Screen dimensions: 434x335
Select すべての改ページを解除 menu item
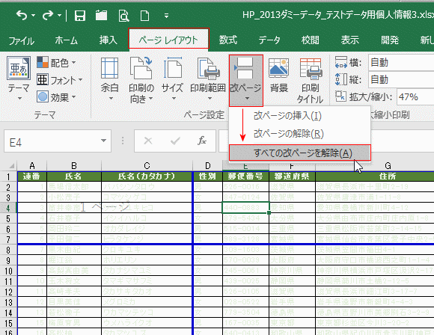pyautogui.click(x=300, y=153)
